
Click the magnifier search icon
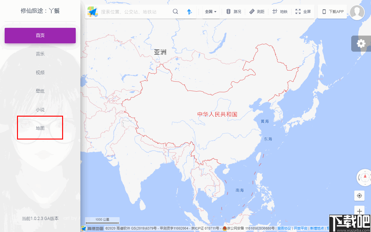[175, 12]
